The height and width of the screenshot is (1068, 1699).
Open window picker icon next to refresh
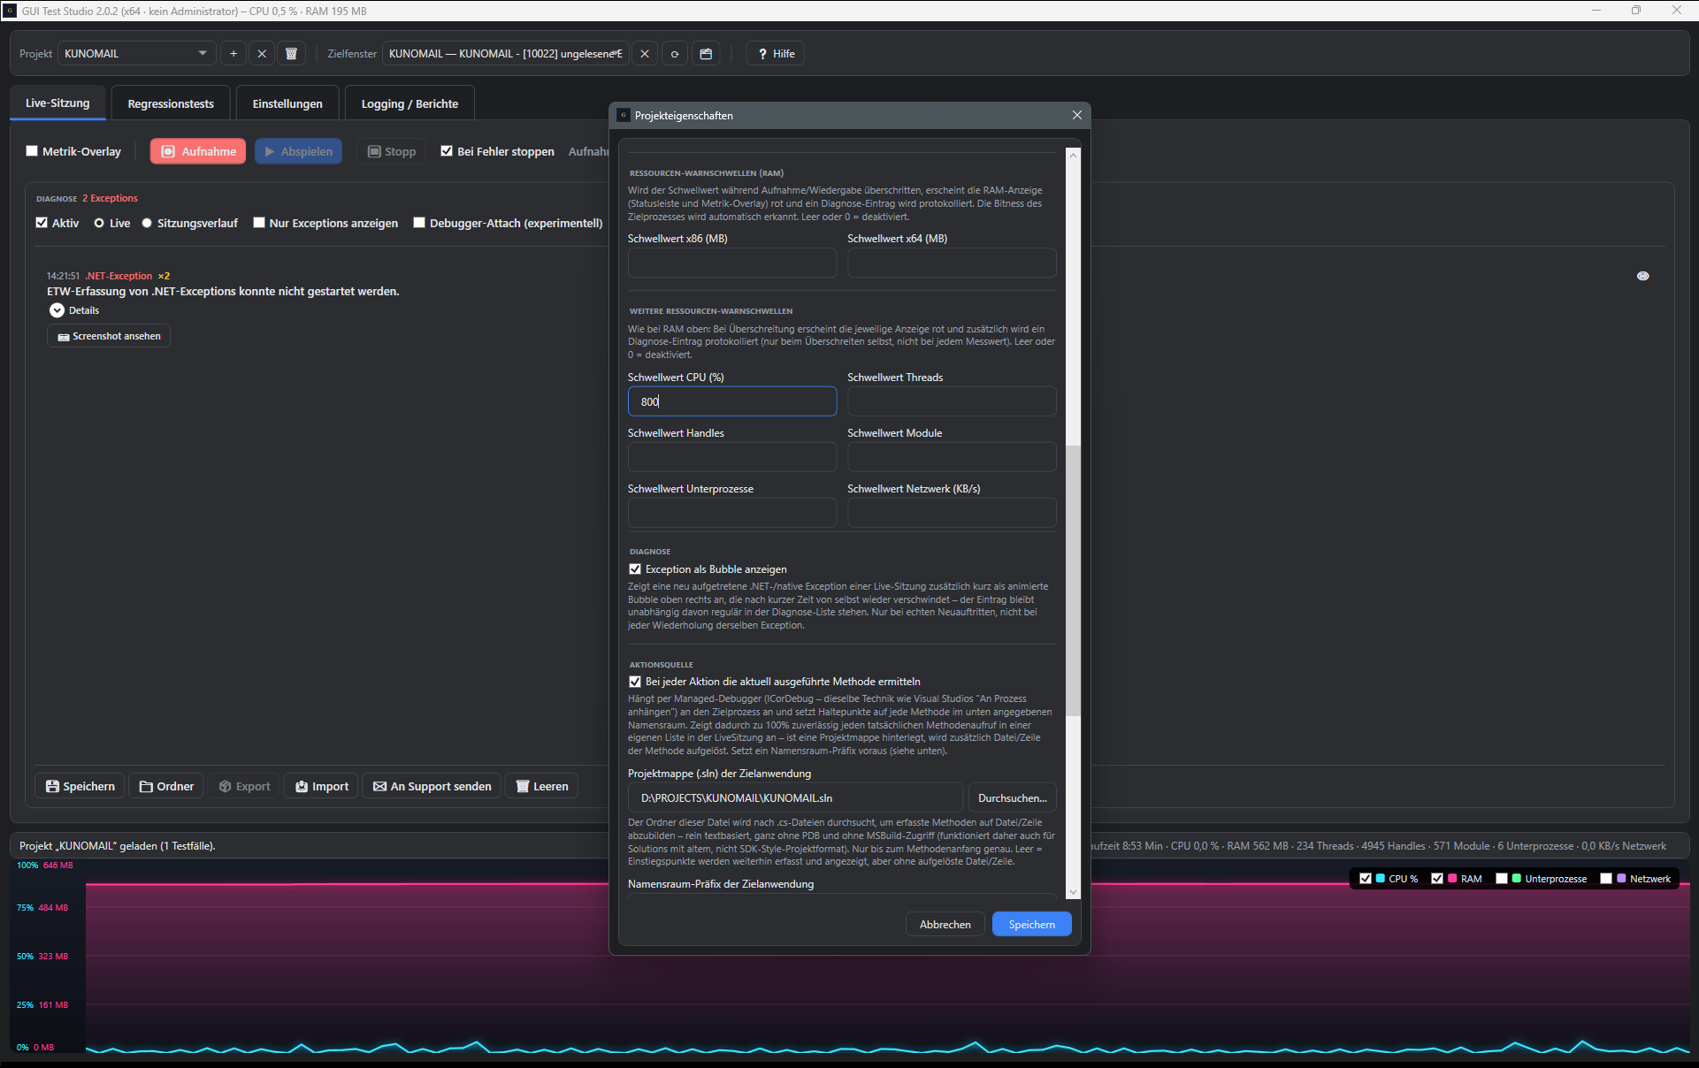point(706,54)
